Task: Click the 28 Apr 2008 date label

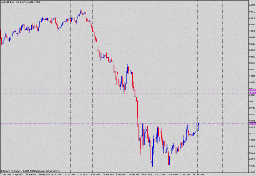Action: (32, 174)
